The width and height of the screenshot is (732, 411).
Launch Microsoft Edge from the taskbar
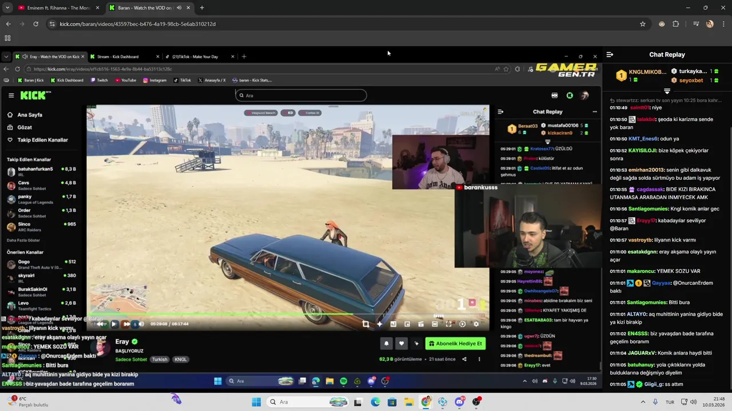pos(375,402)
